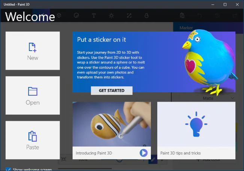244x171 pixels.
Task: Click the GET STARTED button
Action: [x=111, y=90]
